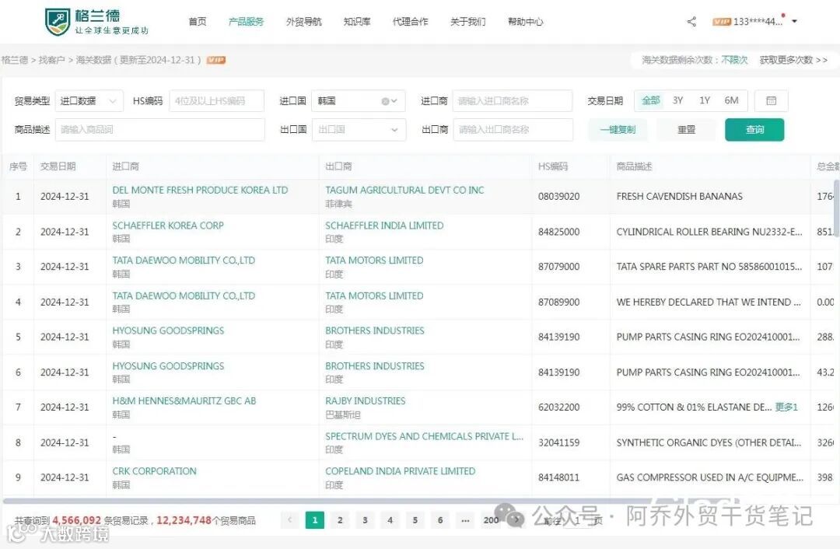
Task: Go to page 5 of results
Action: point(415,520)
